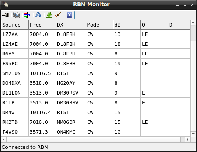Screen dimensions: 197x152
Task: Click the ON4KMC DX cell
Action: [x=71, y=132]
